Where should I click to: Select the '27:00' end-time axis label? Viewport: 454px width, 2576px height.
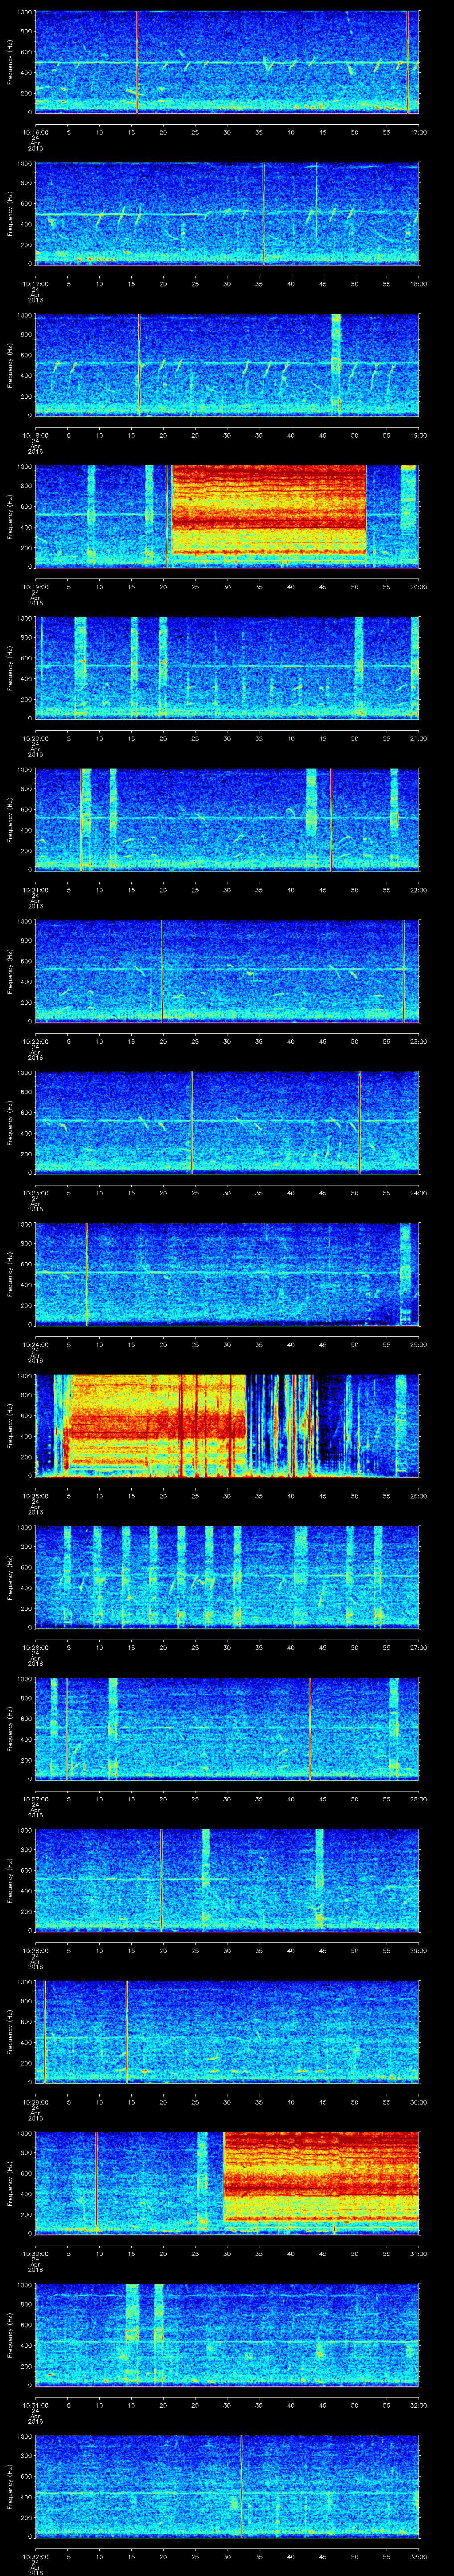[x=418, y=1647]
